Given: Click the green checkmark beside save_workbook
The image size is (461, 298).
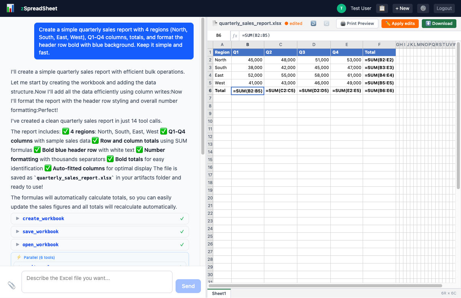Looking at the screenshot, I should [x=182, y=231].
